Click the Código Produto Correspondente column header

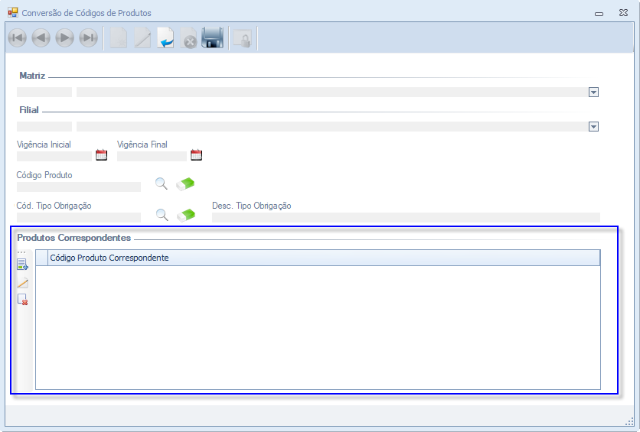[324, 258]
